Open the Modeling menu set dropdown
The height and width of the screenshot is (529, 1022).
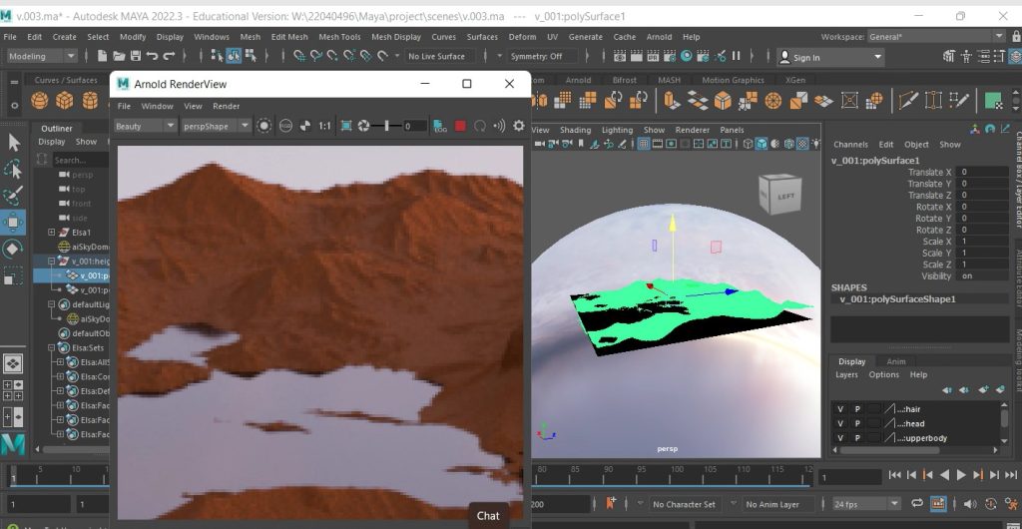click(x=42, y=56)
